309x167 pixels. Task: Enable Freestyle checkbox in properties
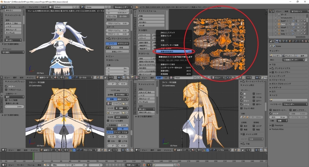pyautogui.click(x=273, y=125)
